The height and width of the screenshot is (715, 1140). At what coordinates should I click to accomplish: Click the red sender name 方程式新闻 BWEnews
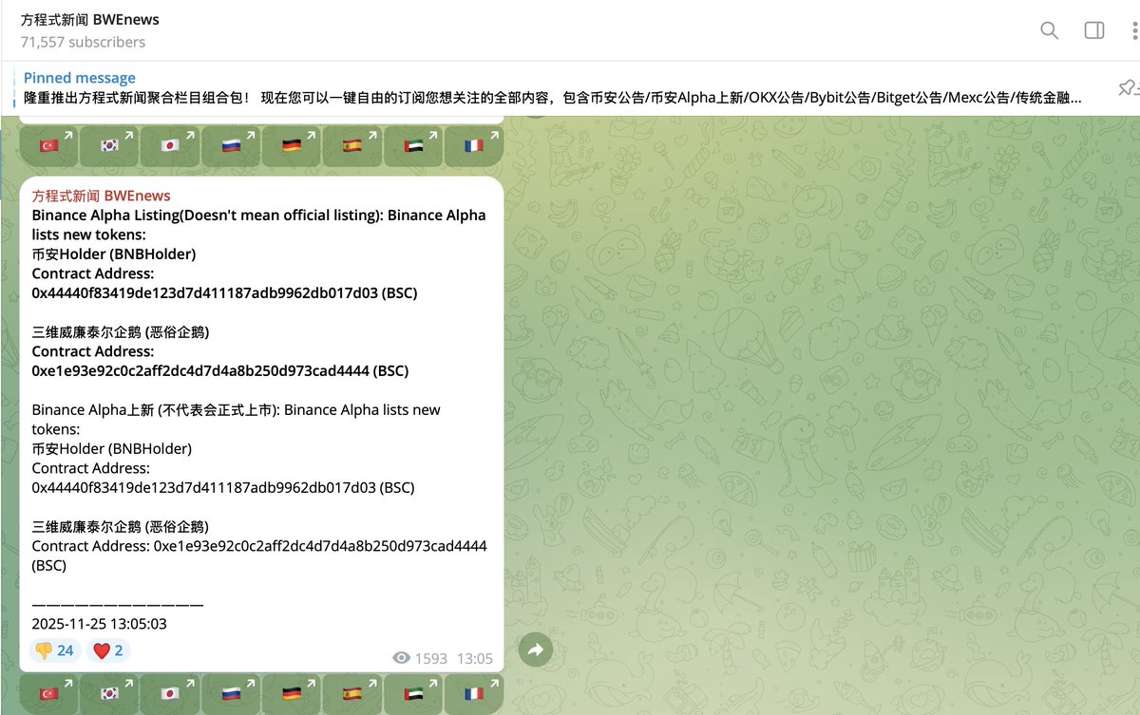pyautogui.click(x=101, y=196)
